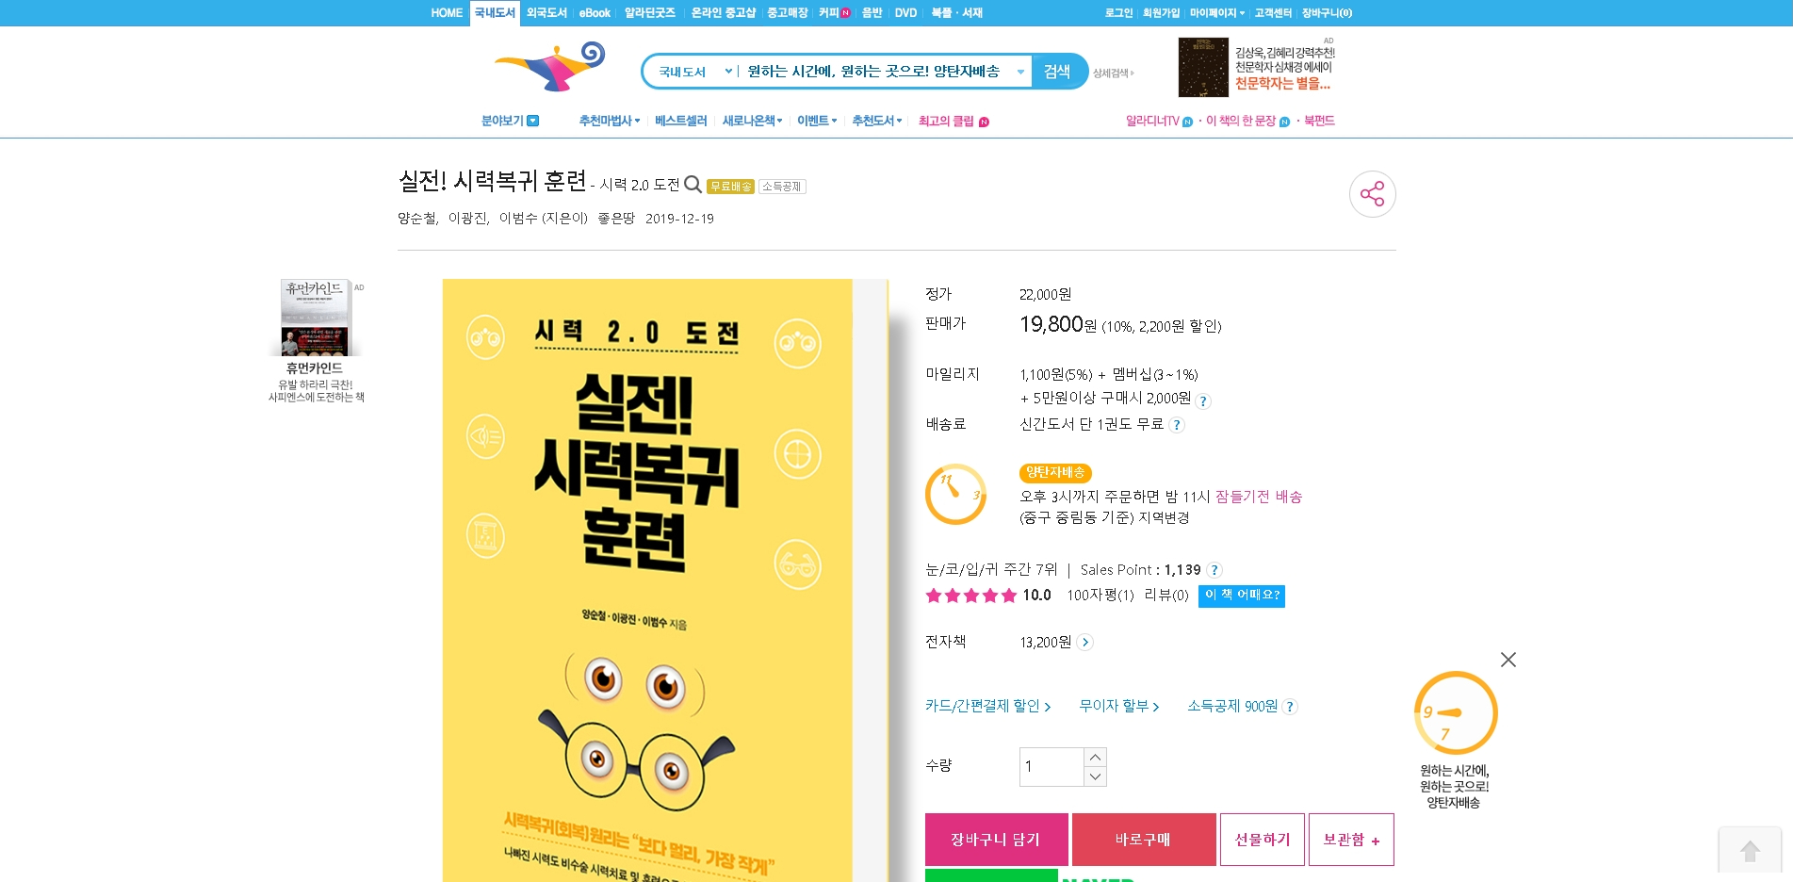Click the quantity input field

pos(1051,767)
